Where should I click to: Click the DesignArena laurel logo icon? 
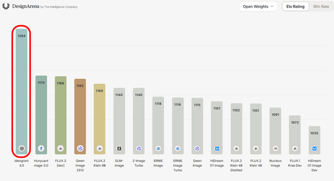click(x=6, y=6)
